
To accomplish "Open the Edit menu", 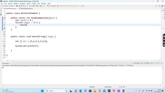I will (5, 4).
